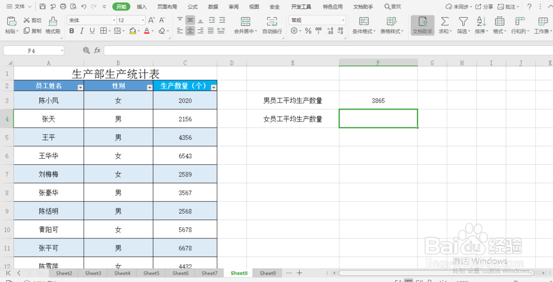Click the Document Assistant (文档助手) ribbon button

422,25
